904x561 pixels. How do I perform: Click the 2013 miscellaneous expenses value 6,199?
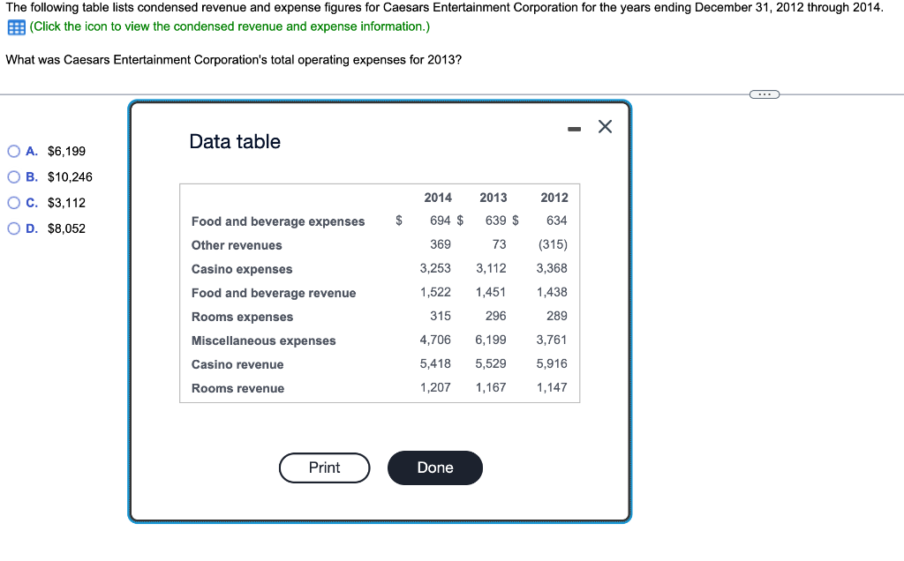[x=491, y=340]
